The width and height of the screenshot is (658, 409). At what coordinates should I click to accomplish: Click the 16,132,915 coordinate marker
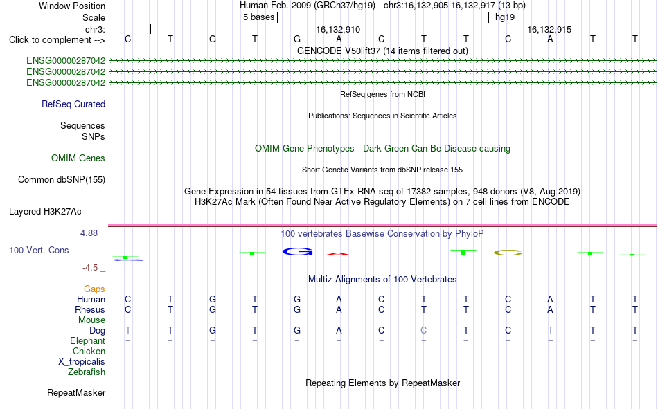(x=549, y=29)
